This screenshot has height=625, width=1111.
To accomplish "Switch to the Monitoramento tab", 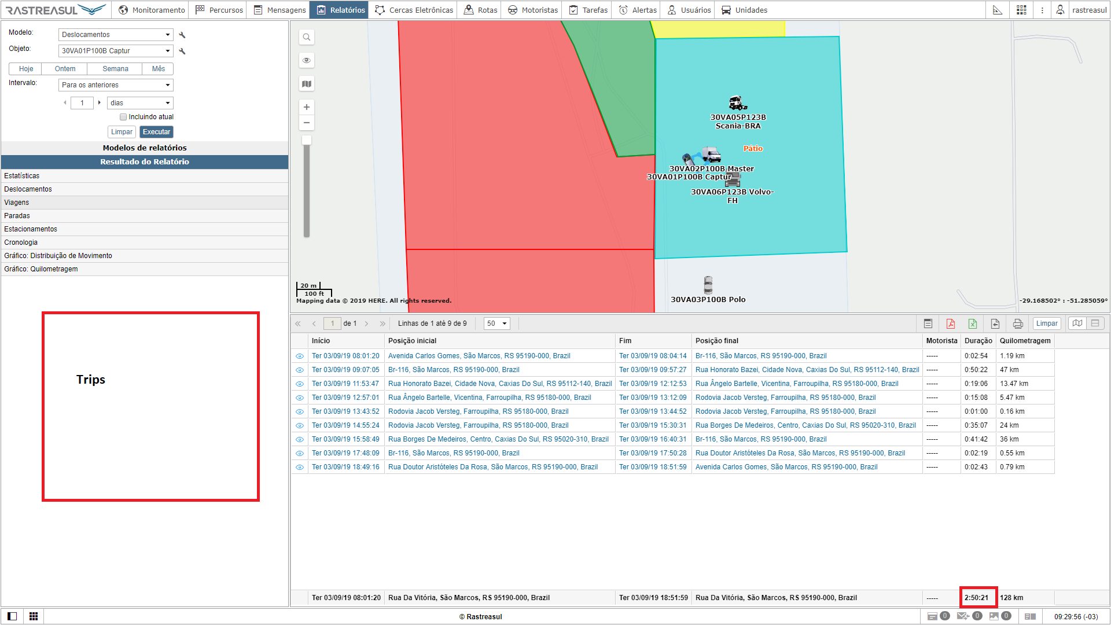I will (152, 10).
